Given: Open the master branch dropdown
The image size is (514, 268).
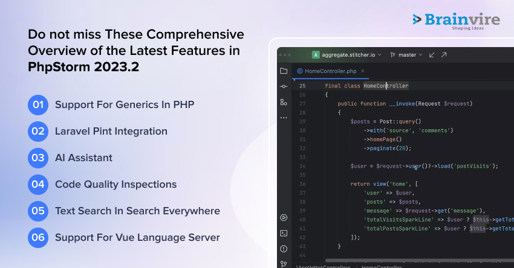Looking at the screenshot, I should pos(406,55).
